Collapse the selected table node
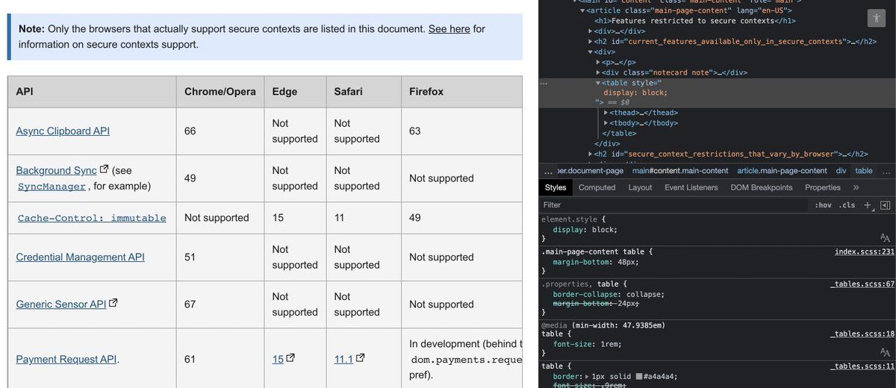 pos(599,83)
